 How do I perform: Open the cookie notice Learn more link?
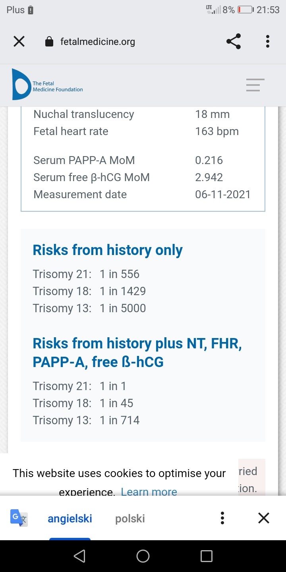click(149, 492)
